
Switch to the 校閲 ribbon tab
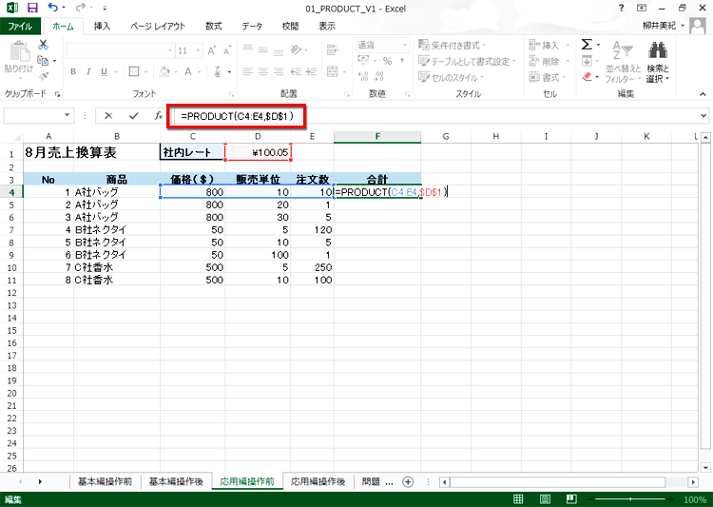[290, 26]
